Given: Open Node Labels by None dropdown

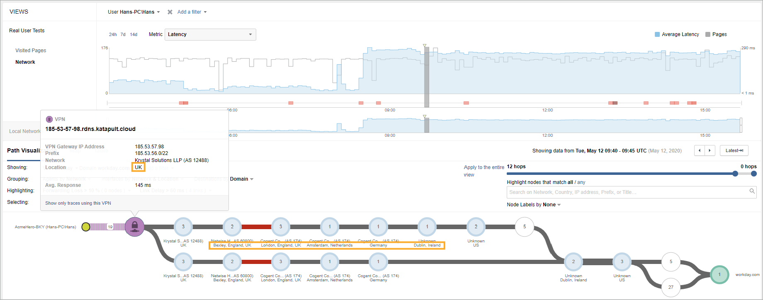Looking at the screenshot, I should (534, 205).
